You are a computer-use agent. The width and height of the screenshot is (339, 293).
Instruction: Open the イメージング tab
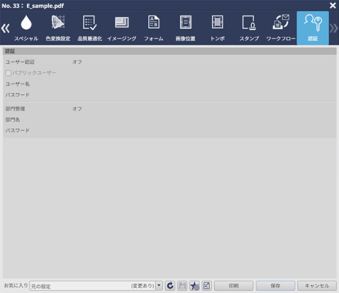pos(122,28)
